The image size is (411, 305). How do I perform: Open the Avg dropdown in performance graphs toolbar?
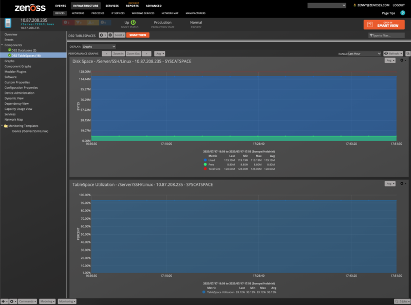click(x=159, y=53)
